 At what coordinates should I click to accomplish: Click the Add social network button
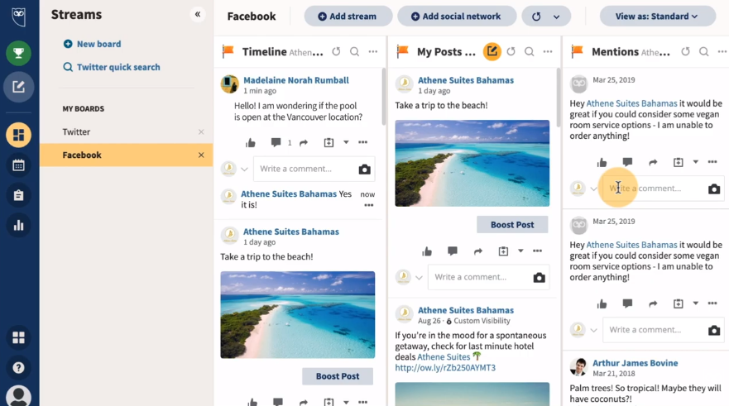click(457, 17)
